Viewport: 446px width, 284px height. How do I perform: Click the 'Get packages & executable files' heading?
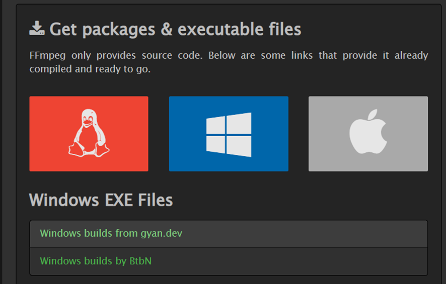pyautogui.click(x=175, y=29)
